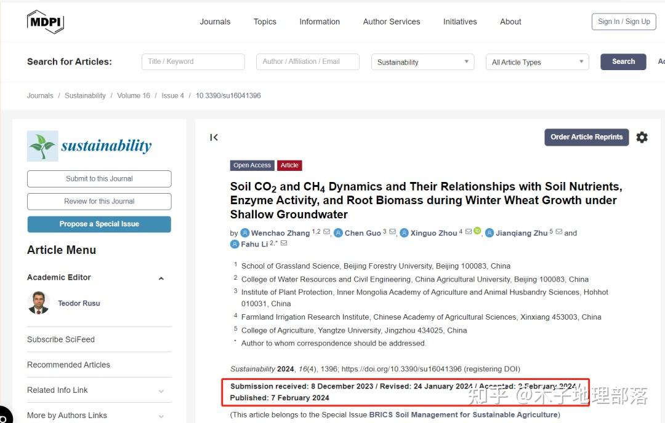Click the Title / Keyword search field
Screen dimensions: 665x423
pos(193,61)
